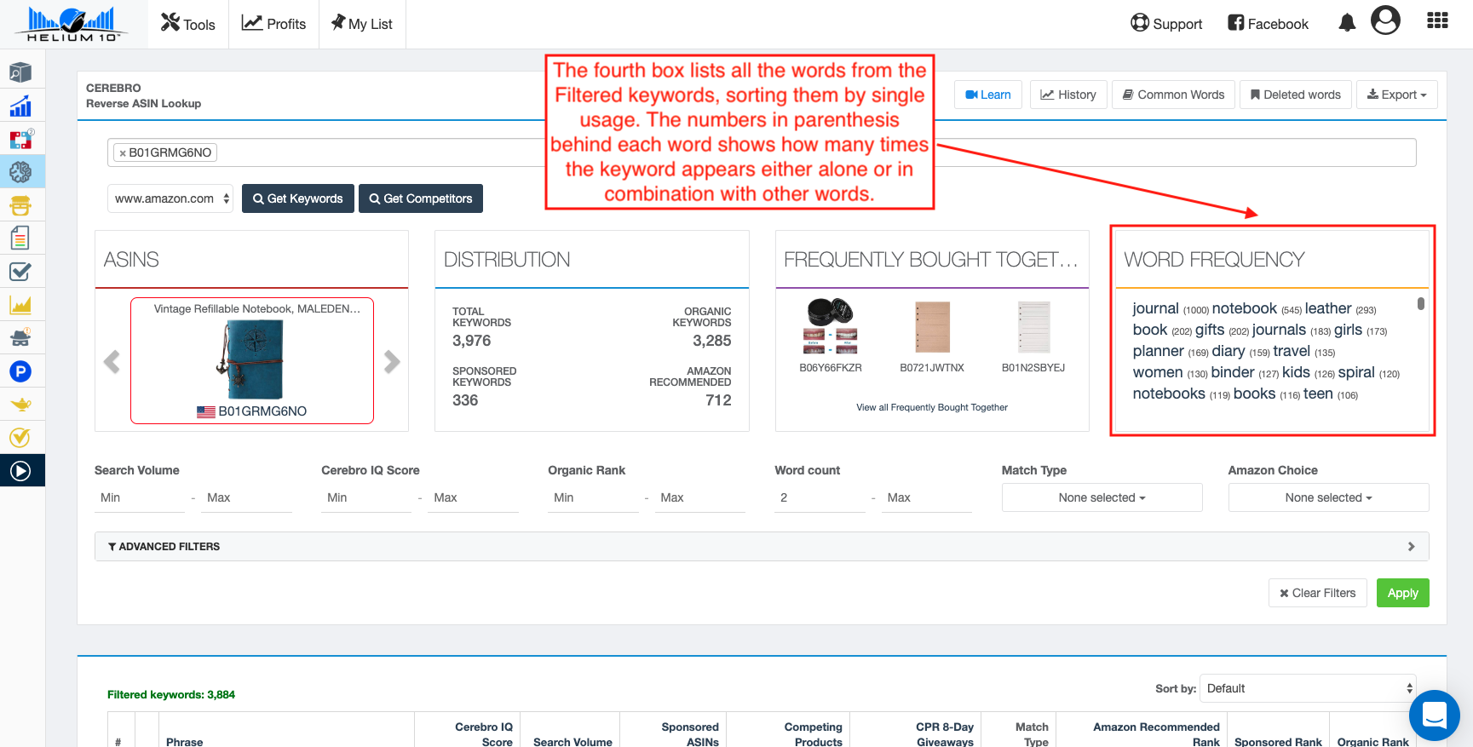This screenshot has height=747, width=1473.
Task: Click the blue P Inventory Protector icon
Action: 20,371
